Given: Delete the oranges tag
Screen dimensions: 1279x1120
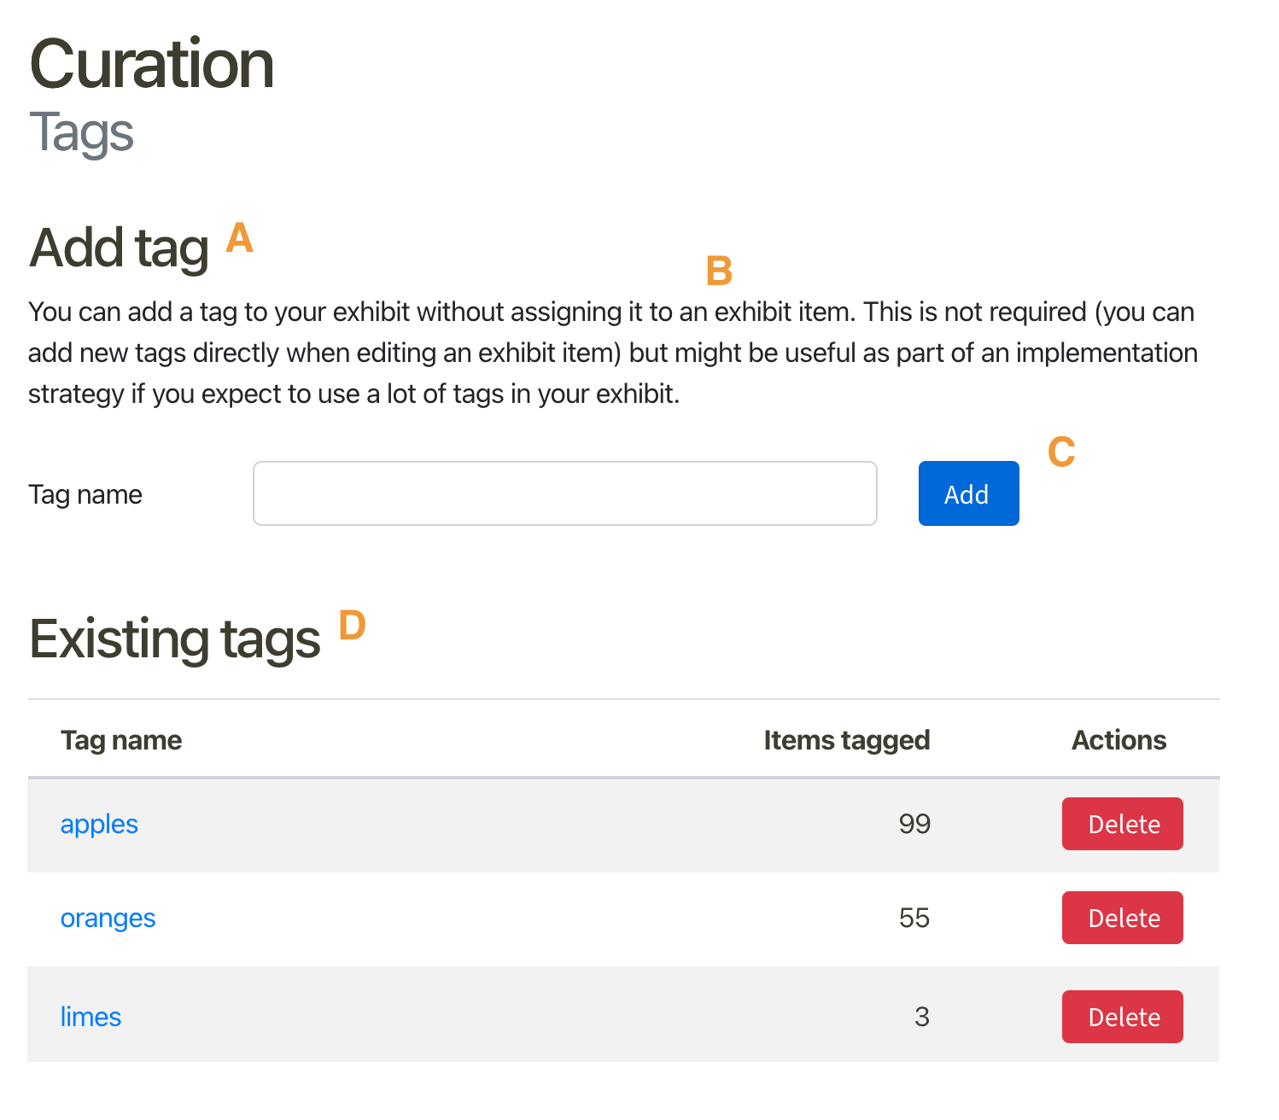Looking at the screenshot, I should click(1122, 918).
